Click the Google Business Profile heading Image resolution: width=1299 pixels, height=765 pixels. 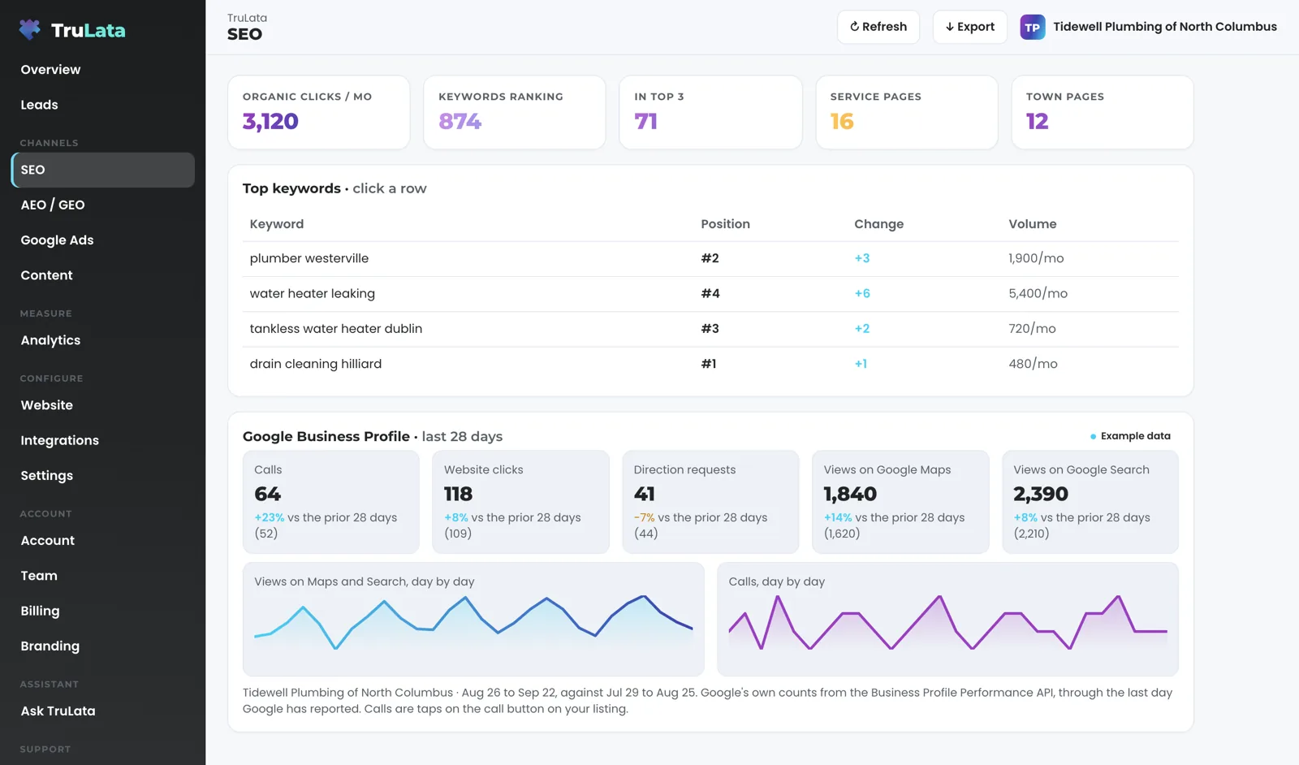click(x=326, y=437)
